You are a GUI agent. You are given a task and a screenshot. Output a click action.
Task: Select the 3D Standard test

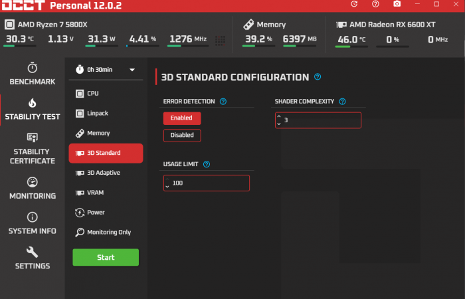coord(106,153)
